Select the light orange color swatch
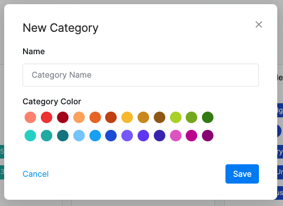 tap(79, 117)
